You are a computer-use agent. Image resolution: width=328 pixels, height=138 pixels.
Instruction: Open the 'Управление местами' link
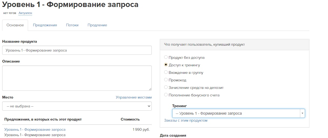coord(134,97)
